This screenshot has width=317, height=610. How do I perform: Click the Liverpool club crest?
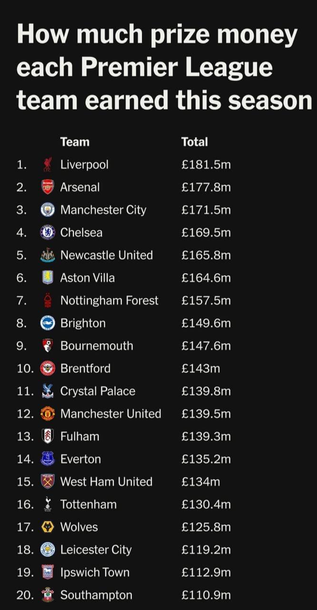[47, 164]
